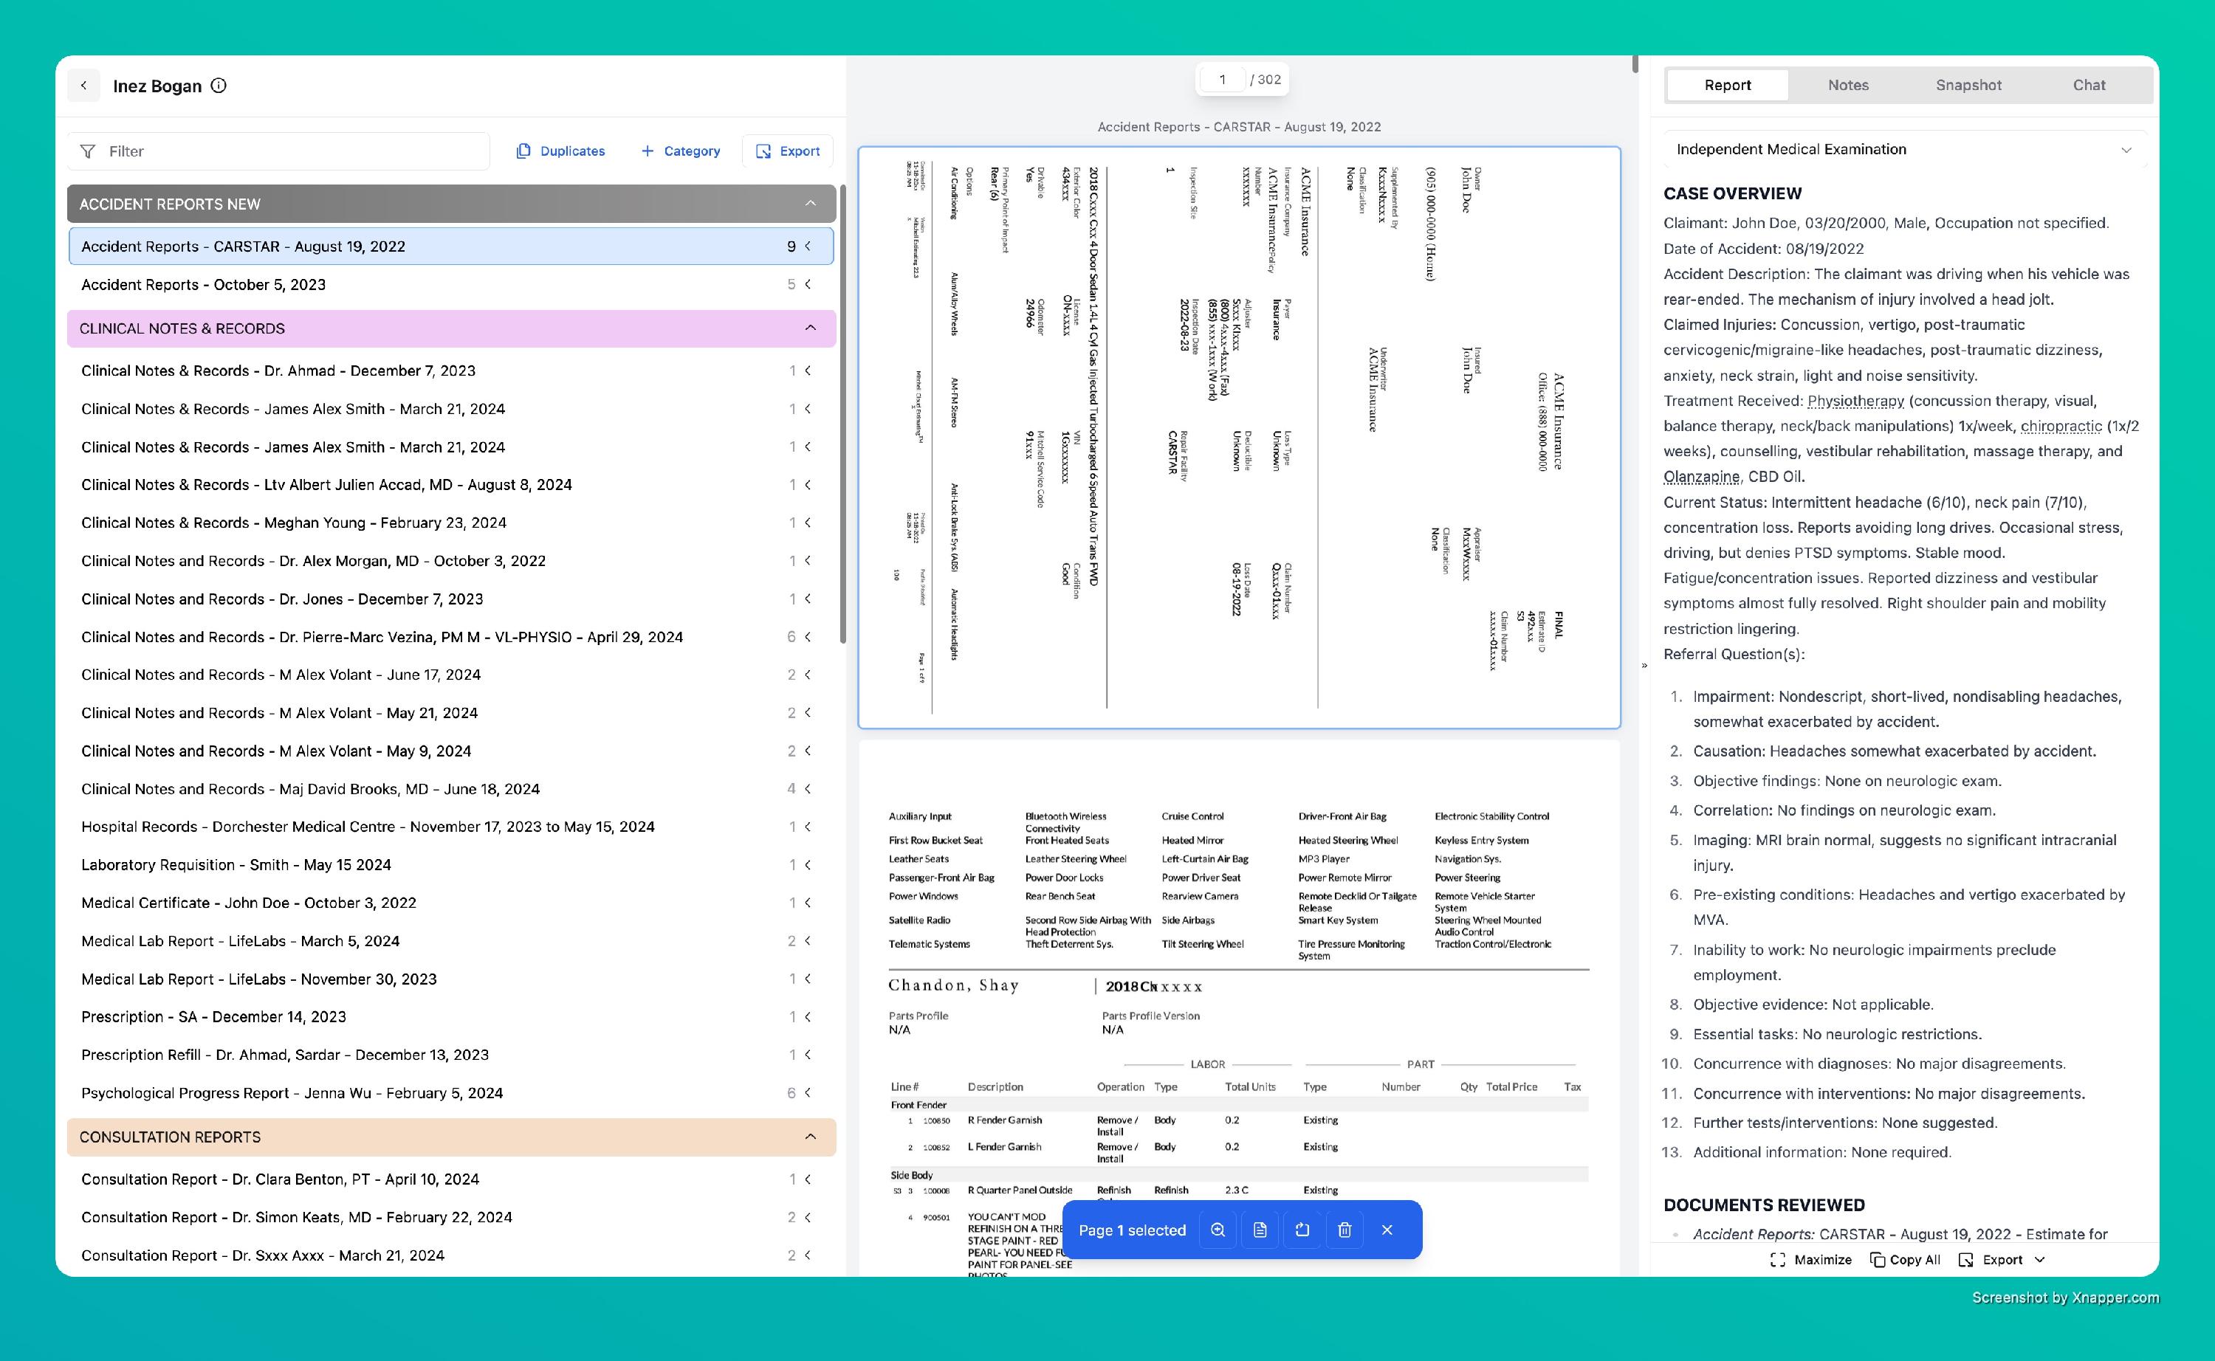Switch to the Snapshot tab
The width and height of the screenshot is (2215, 1361).
click(x=1968, y=85)
